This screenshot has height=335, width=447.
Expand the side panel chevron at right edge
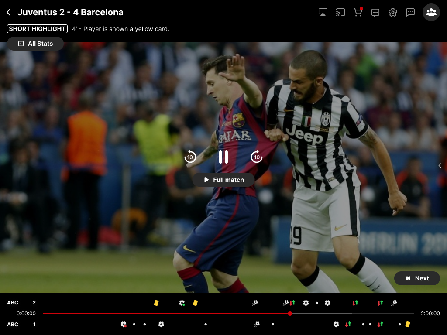440,165
